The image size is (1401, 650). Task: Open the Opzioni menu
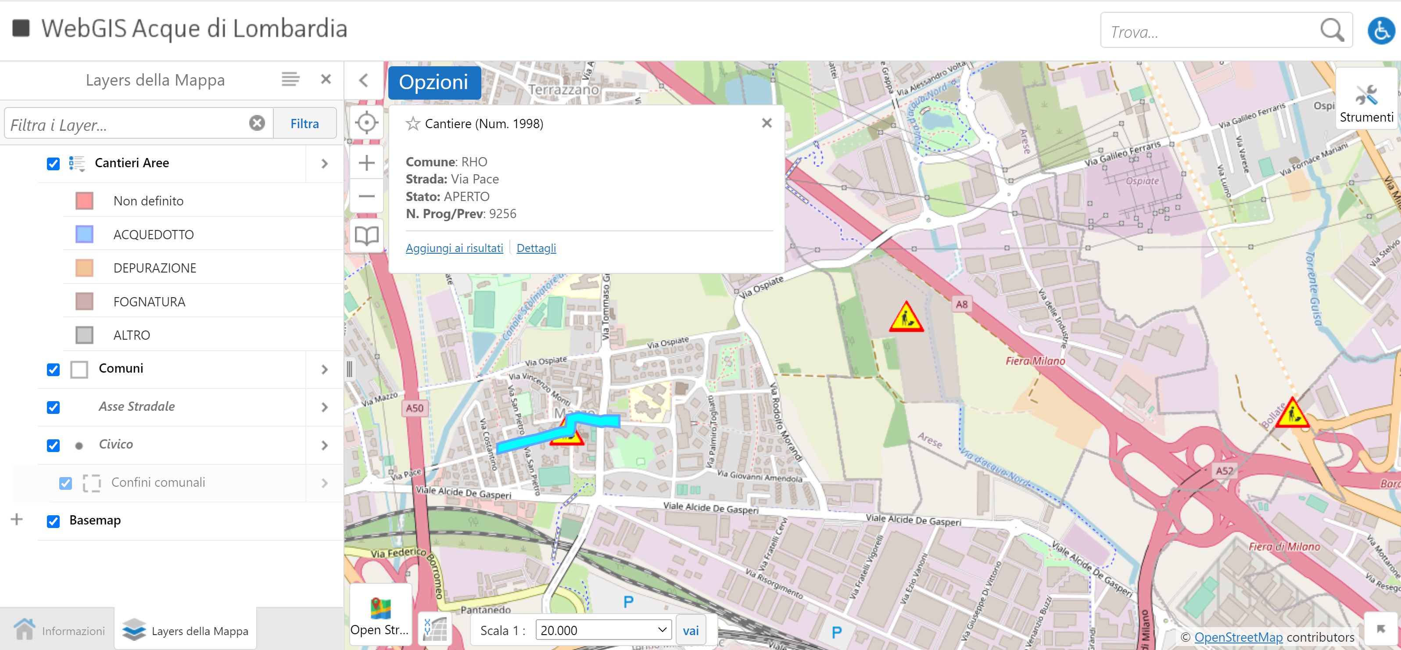pos(434,82)
